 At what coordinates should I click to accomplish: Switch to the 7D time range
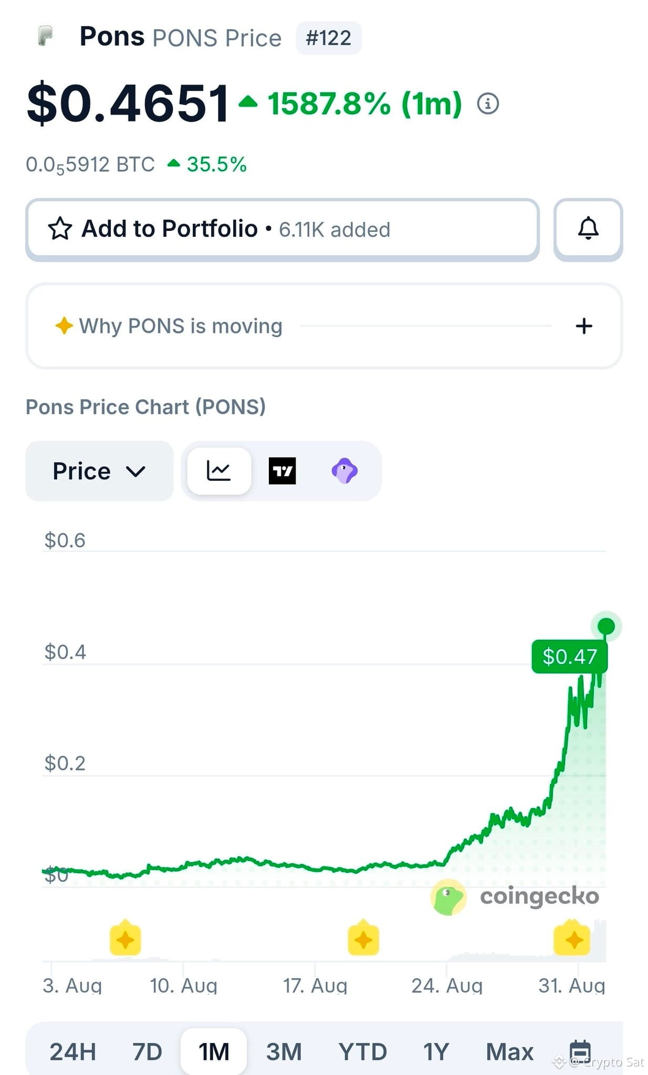point(147,1052)
